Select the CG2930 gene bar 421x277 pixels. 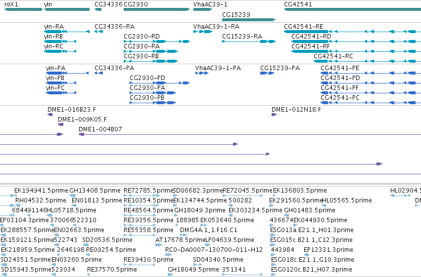coord(157,9)
